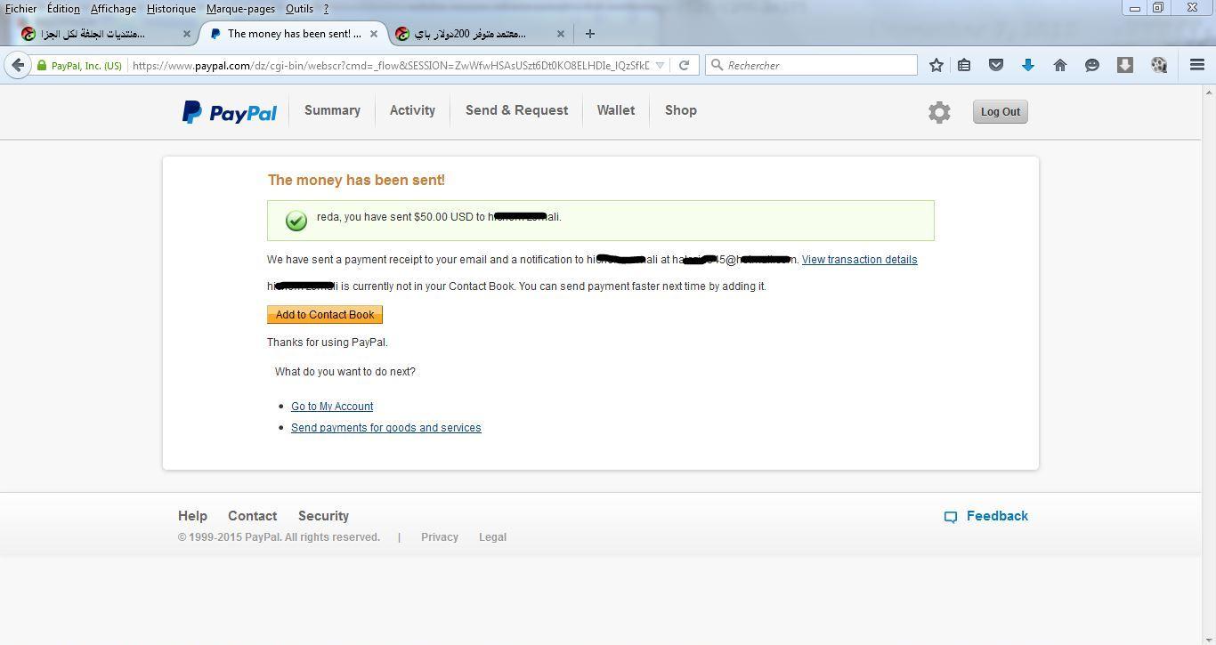Click the PayPal logo
1216x645 pixels.
pyautogui.click(x=230, y=112)
